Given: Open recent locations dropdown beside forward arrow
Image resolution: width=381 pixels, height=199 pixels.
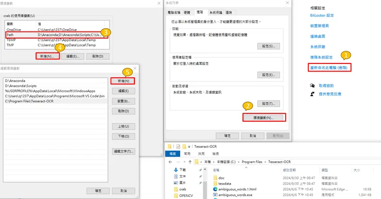Looking at the screenshot, I should tap(184, 162).
